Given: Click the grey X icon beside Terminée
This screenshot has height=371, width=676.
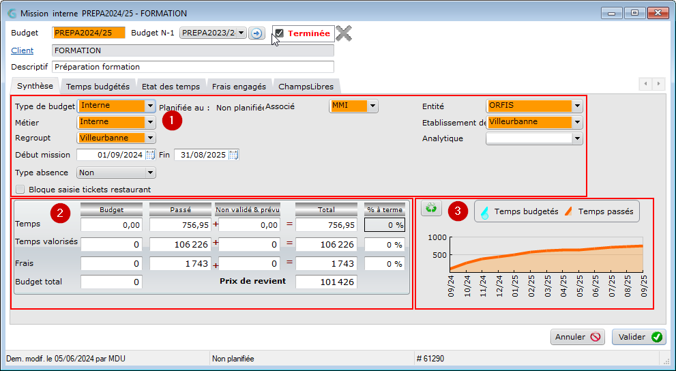Looking at the screenshot, I should coord(344,33).
